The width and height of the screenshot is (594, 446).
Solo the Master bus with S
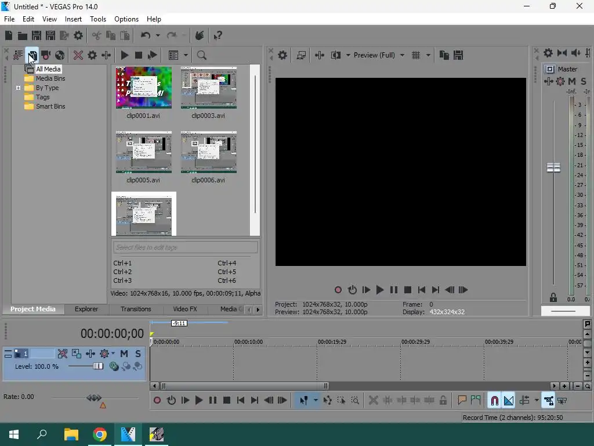[x=584, y=81]
